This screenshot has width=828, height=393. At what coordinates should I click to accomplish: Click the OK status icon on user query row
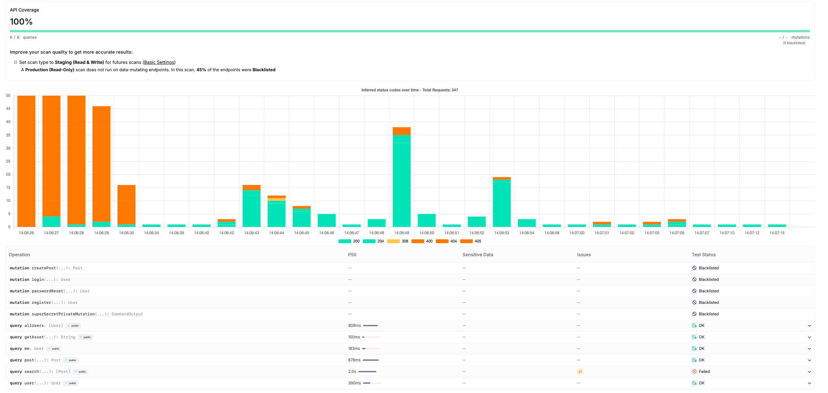click(694, 383)
